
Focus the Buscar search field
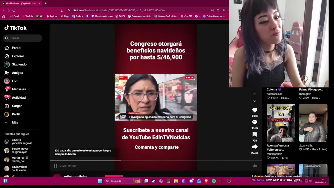23,38
